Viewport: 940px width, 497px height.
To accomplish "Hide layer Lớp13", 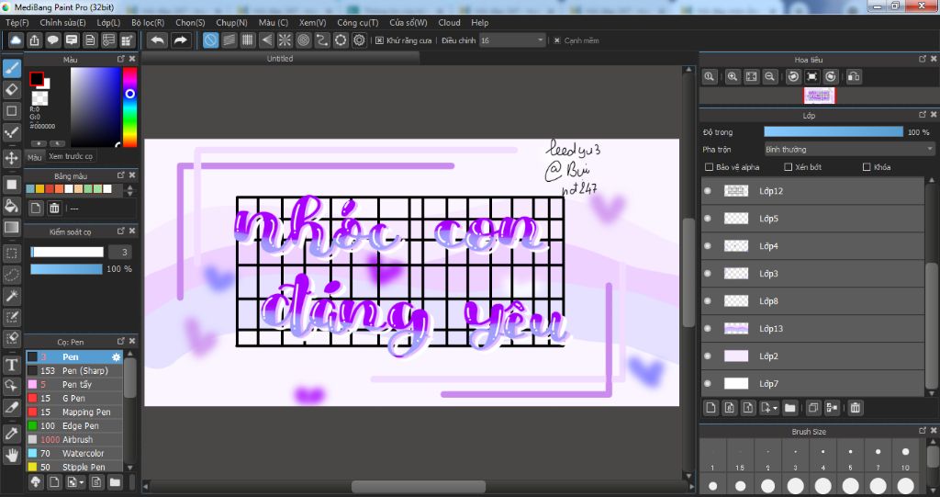I will pyautogui.click(x=708, y=328).
